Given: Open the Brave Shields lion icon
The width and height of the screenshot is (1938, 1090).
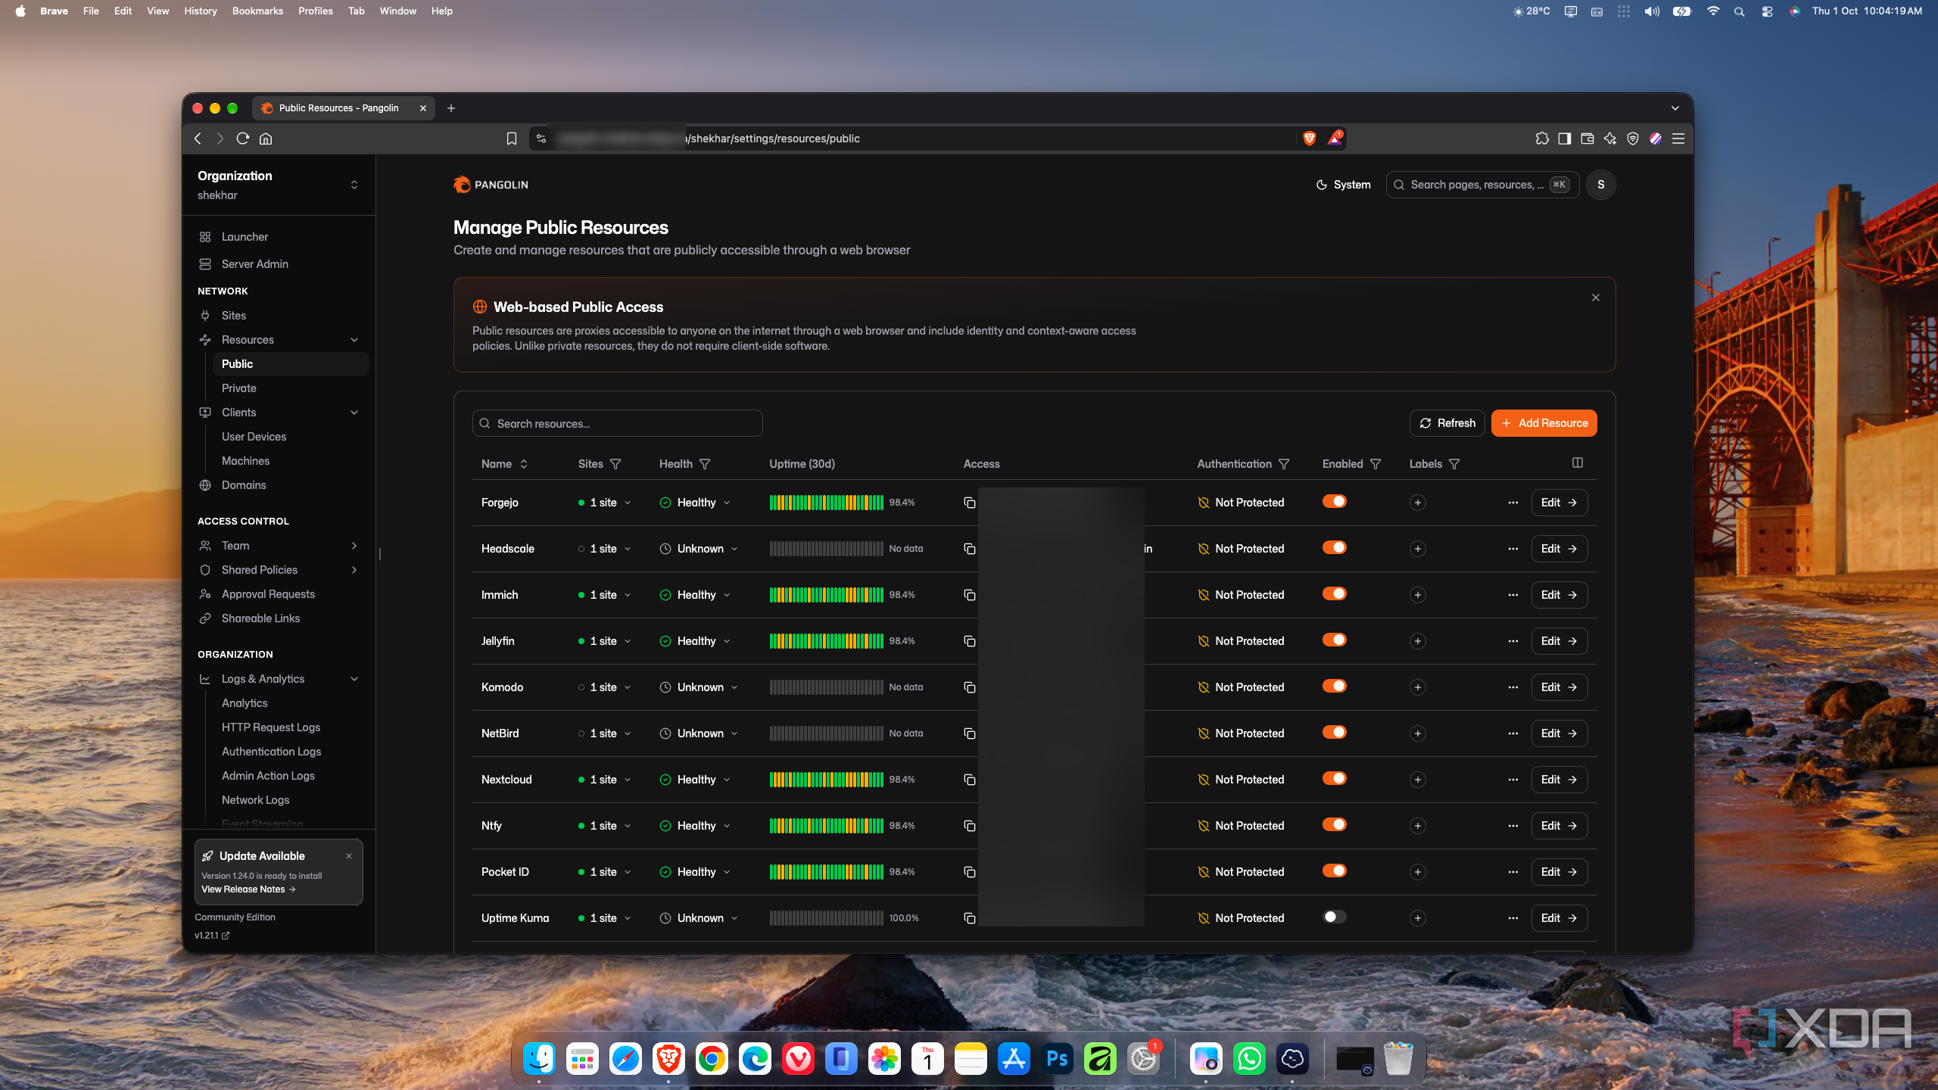Looking at the screenshot, I should (1310, 139).
